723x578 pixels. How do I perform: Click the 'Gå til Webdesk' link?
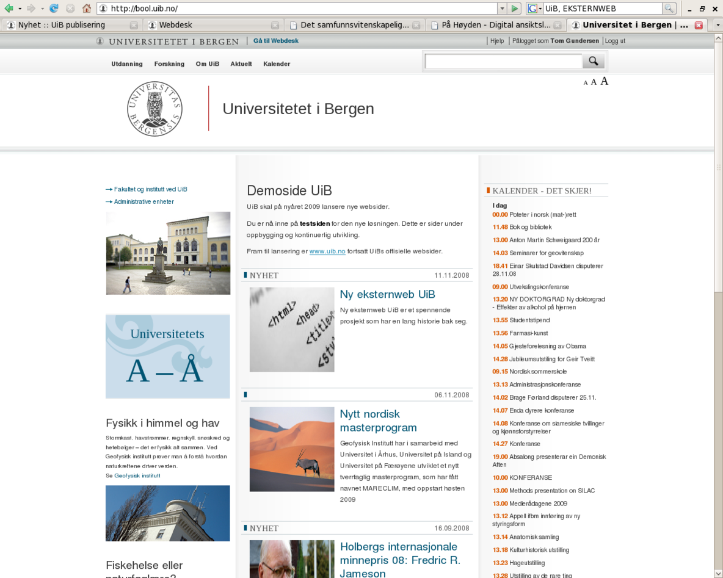(x=276, y=41)
